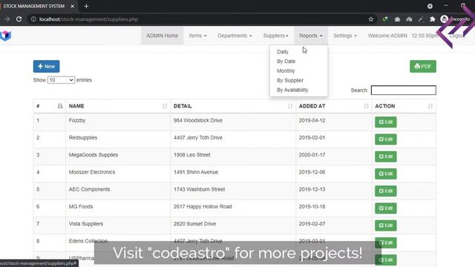Collapse the Reports dropdown menu
The width and height of the screenshot is (475, 267).
(311, 36)
